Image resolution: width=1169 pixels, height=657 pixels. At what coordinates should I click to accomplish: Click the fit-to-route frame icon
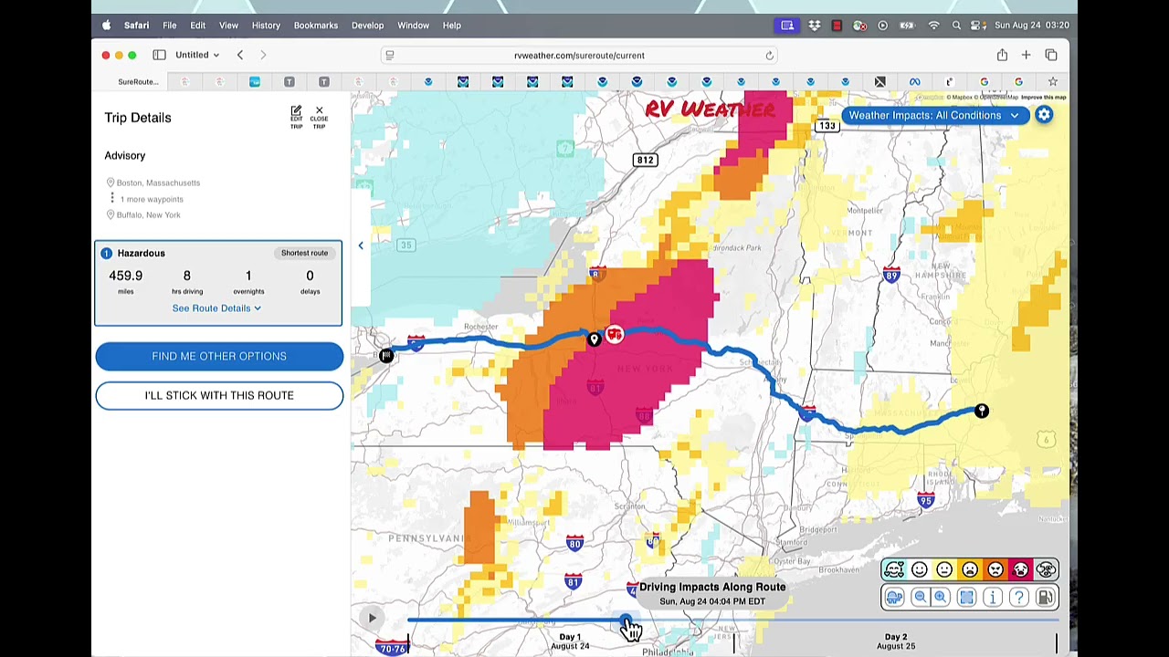point(966,597)
